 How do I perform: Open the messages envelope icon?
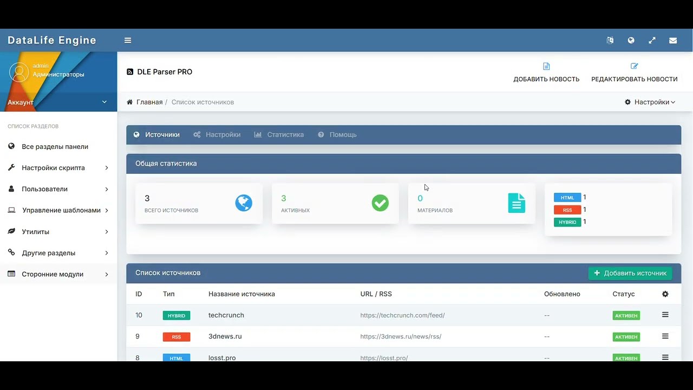pos(673,40)
